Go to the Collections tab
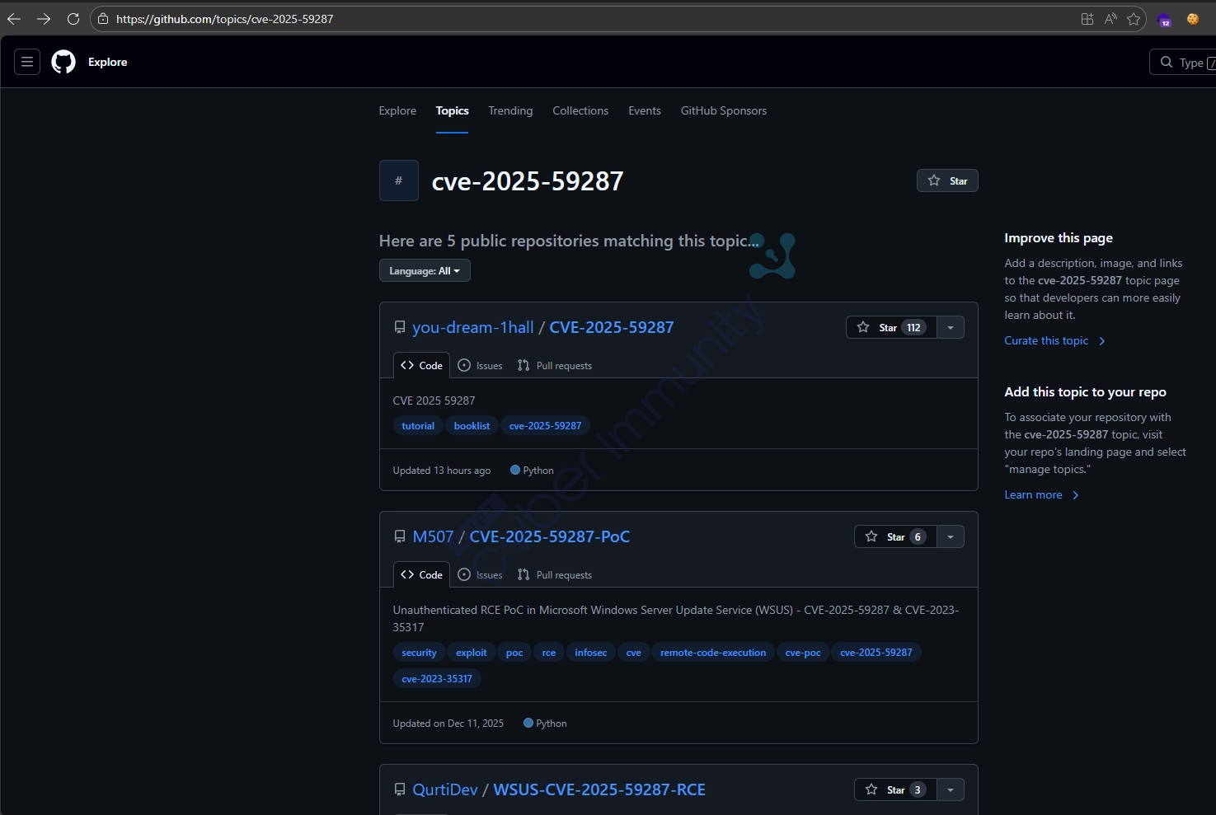 point(580,110)
